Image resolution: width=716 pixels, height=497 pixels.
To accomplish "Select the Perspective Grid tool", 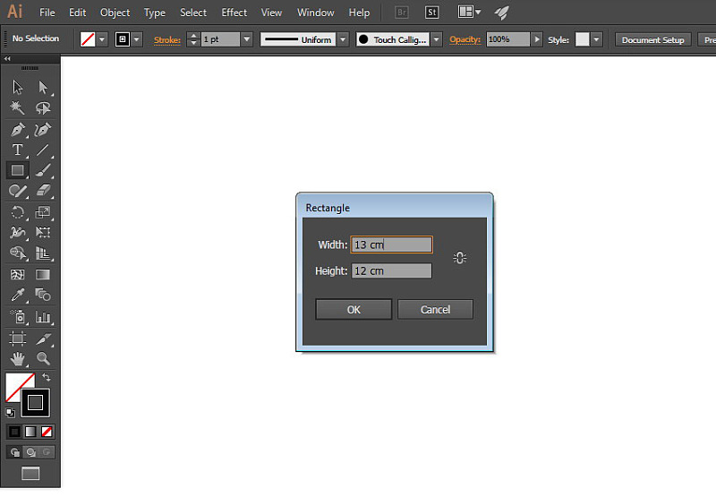I will [43, 253].
